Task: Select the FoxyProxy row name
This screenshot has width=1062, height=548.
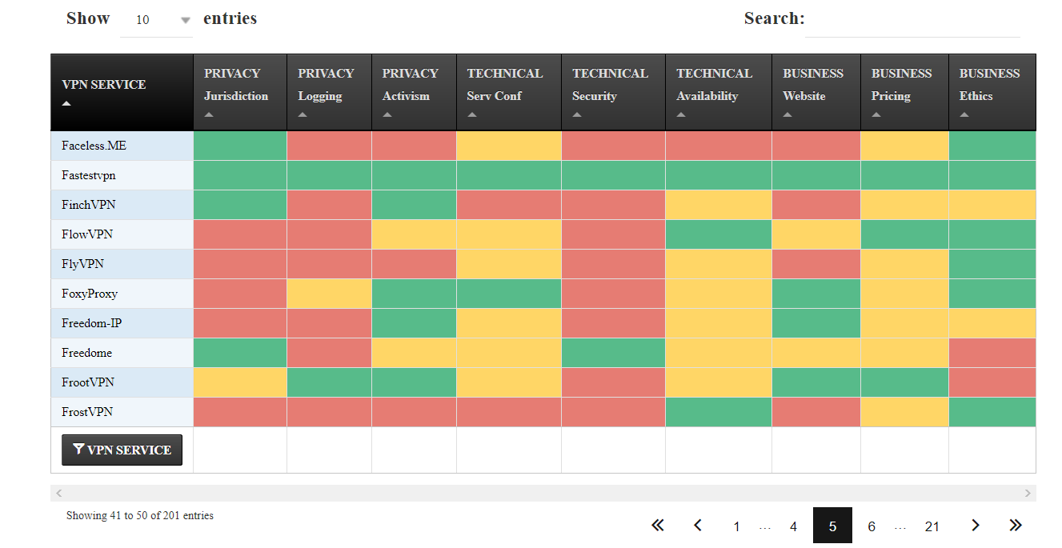Action: [x=90, y=294]
